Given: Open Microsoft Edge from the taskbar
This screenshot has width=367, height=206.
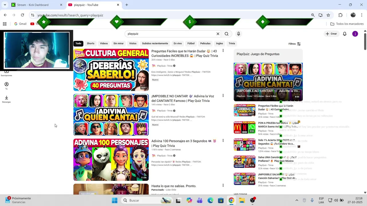Looking at the screenshot, I should coord(210,200).
